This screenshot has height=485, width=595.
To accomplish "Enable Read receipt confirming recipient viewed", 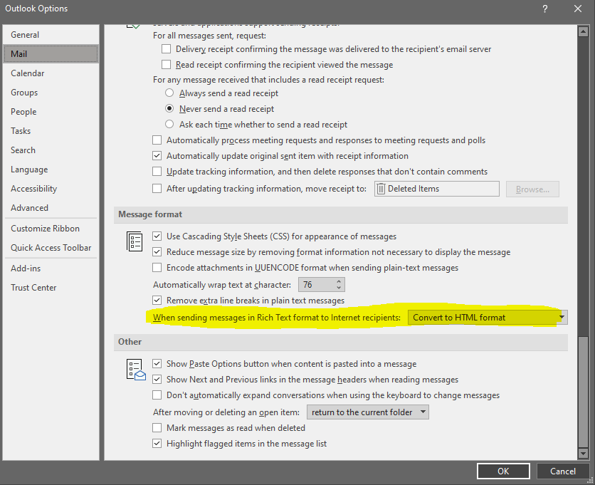I will (x=166, y=65).
